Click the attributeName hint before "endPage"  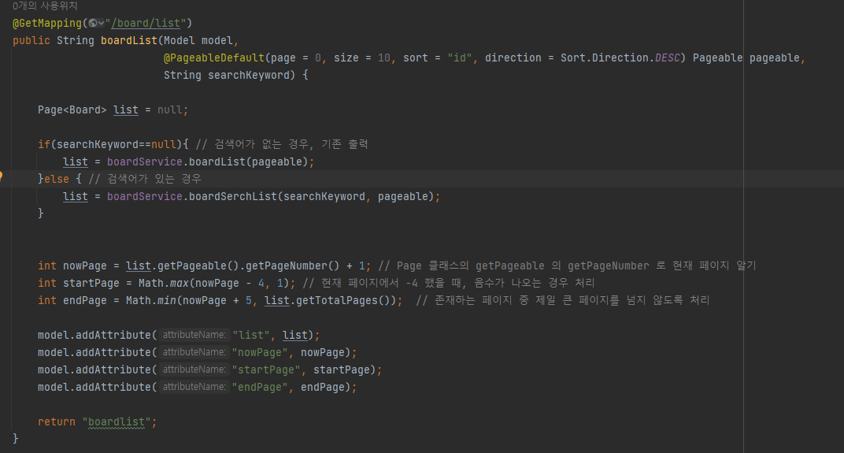click(194, 387)
